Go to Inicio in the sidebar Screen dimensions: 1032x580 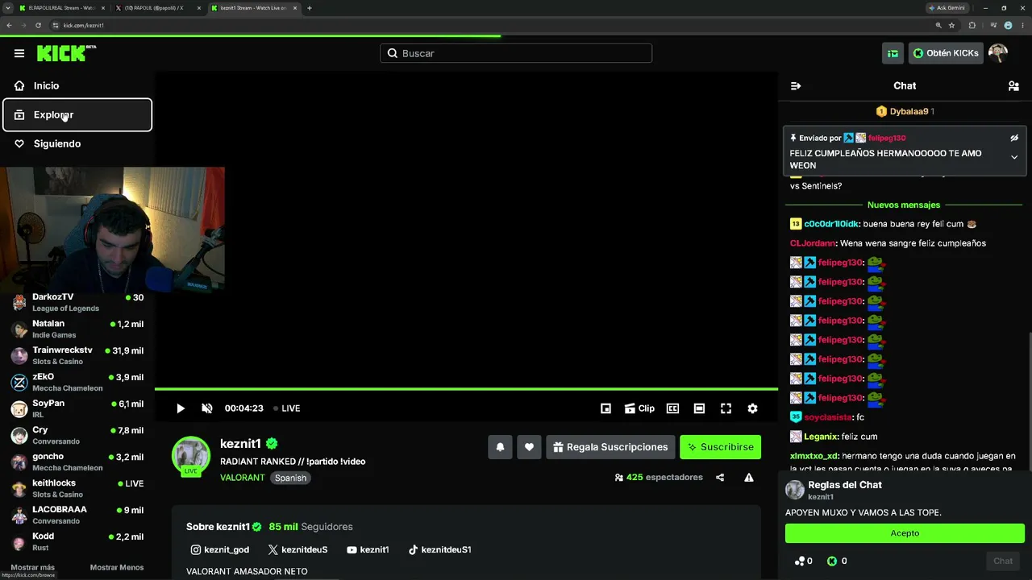(77, 85)
